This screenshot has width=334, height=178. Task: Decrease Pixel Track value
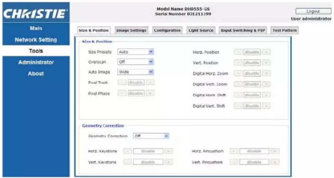(122, 82)
